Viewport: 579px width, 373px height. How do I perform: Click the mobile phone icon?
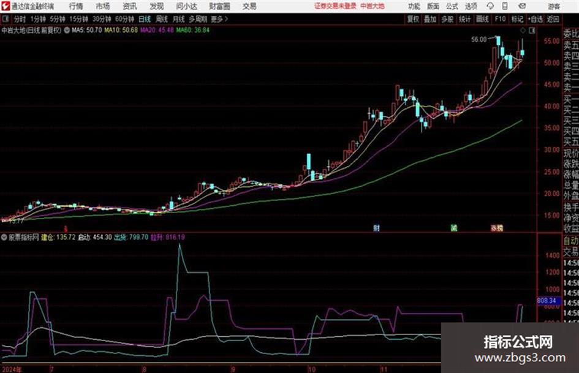click(x=505, y=6)
